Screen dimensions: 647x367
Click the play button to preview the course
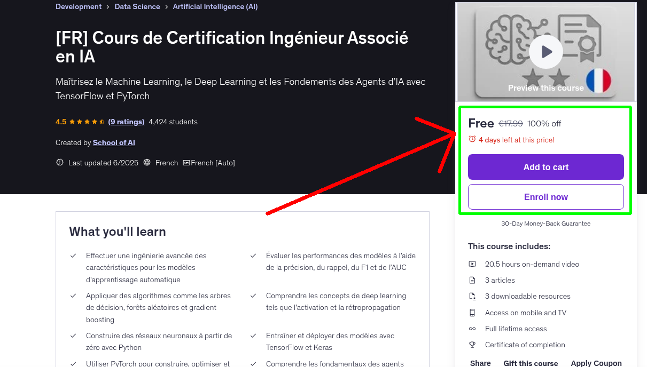coord(545,51)
